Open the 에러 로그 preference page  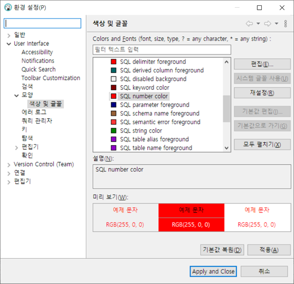[34, 113]
